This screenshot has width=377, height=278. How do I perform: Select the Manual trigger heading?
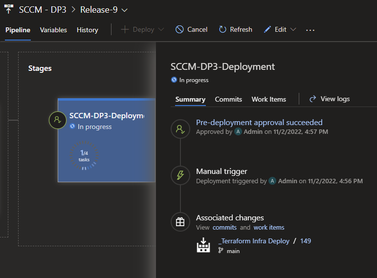click(222, 171)
